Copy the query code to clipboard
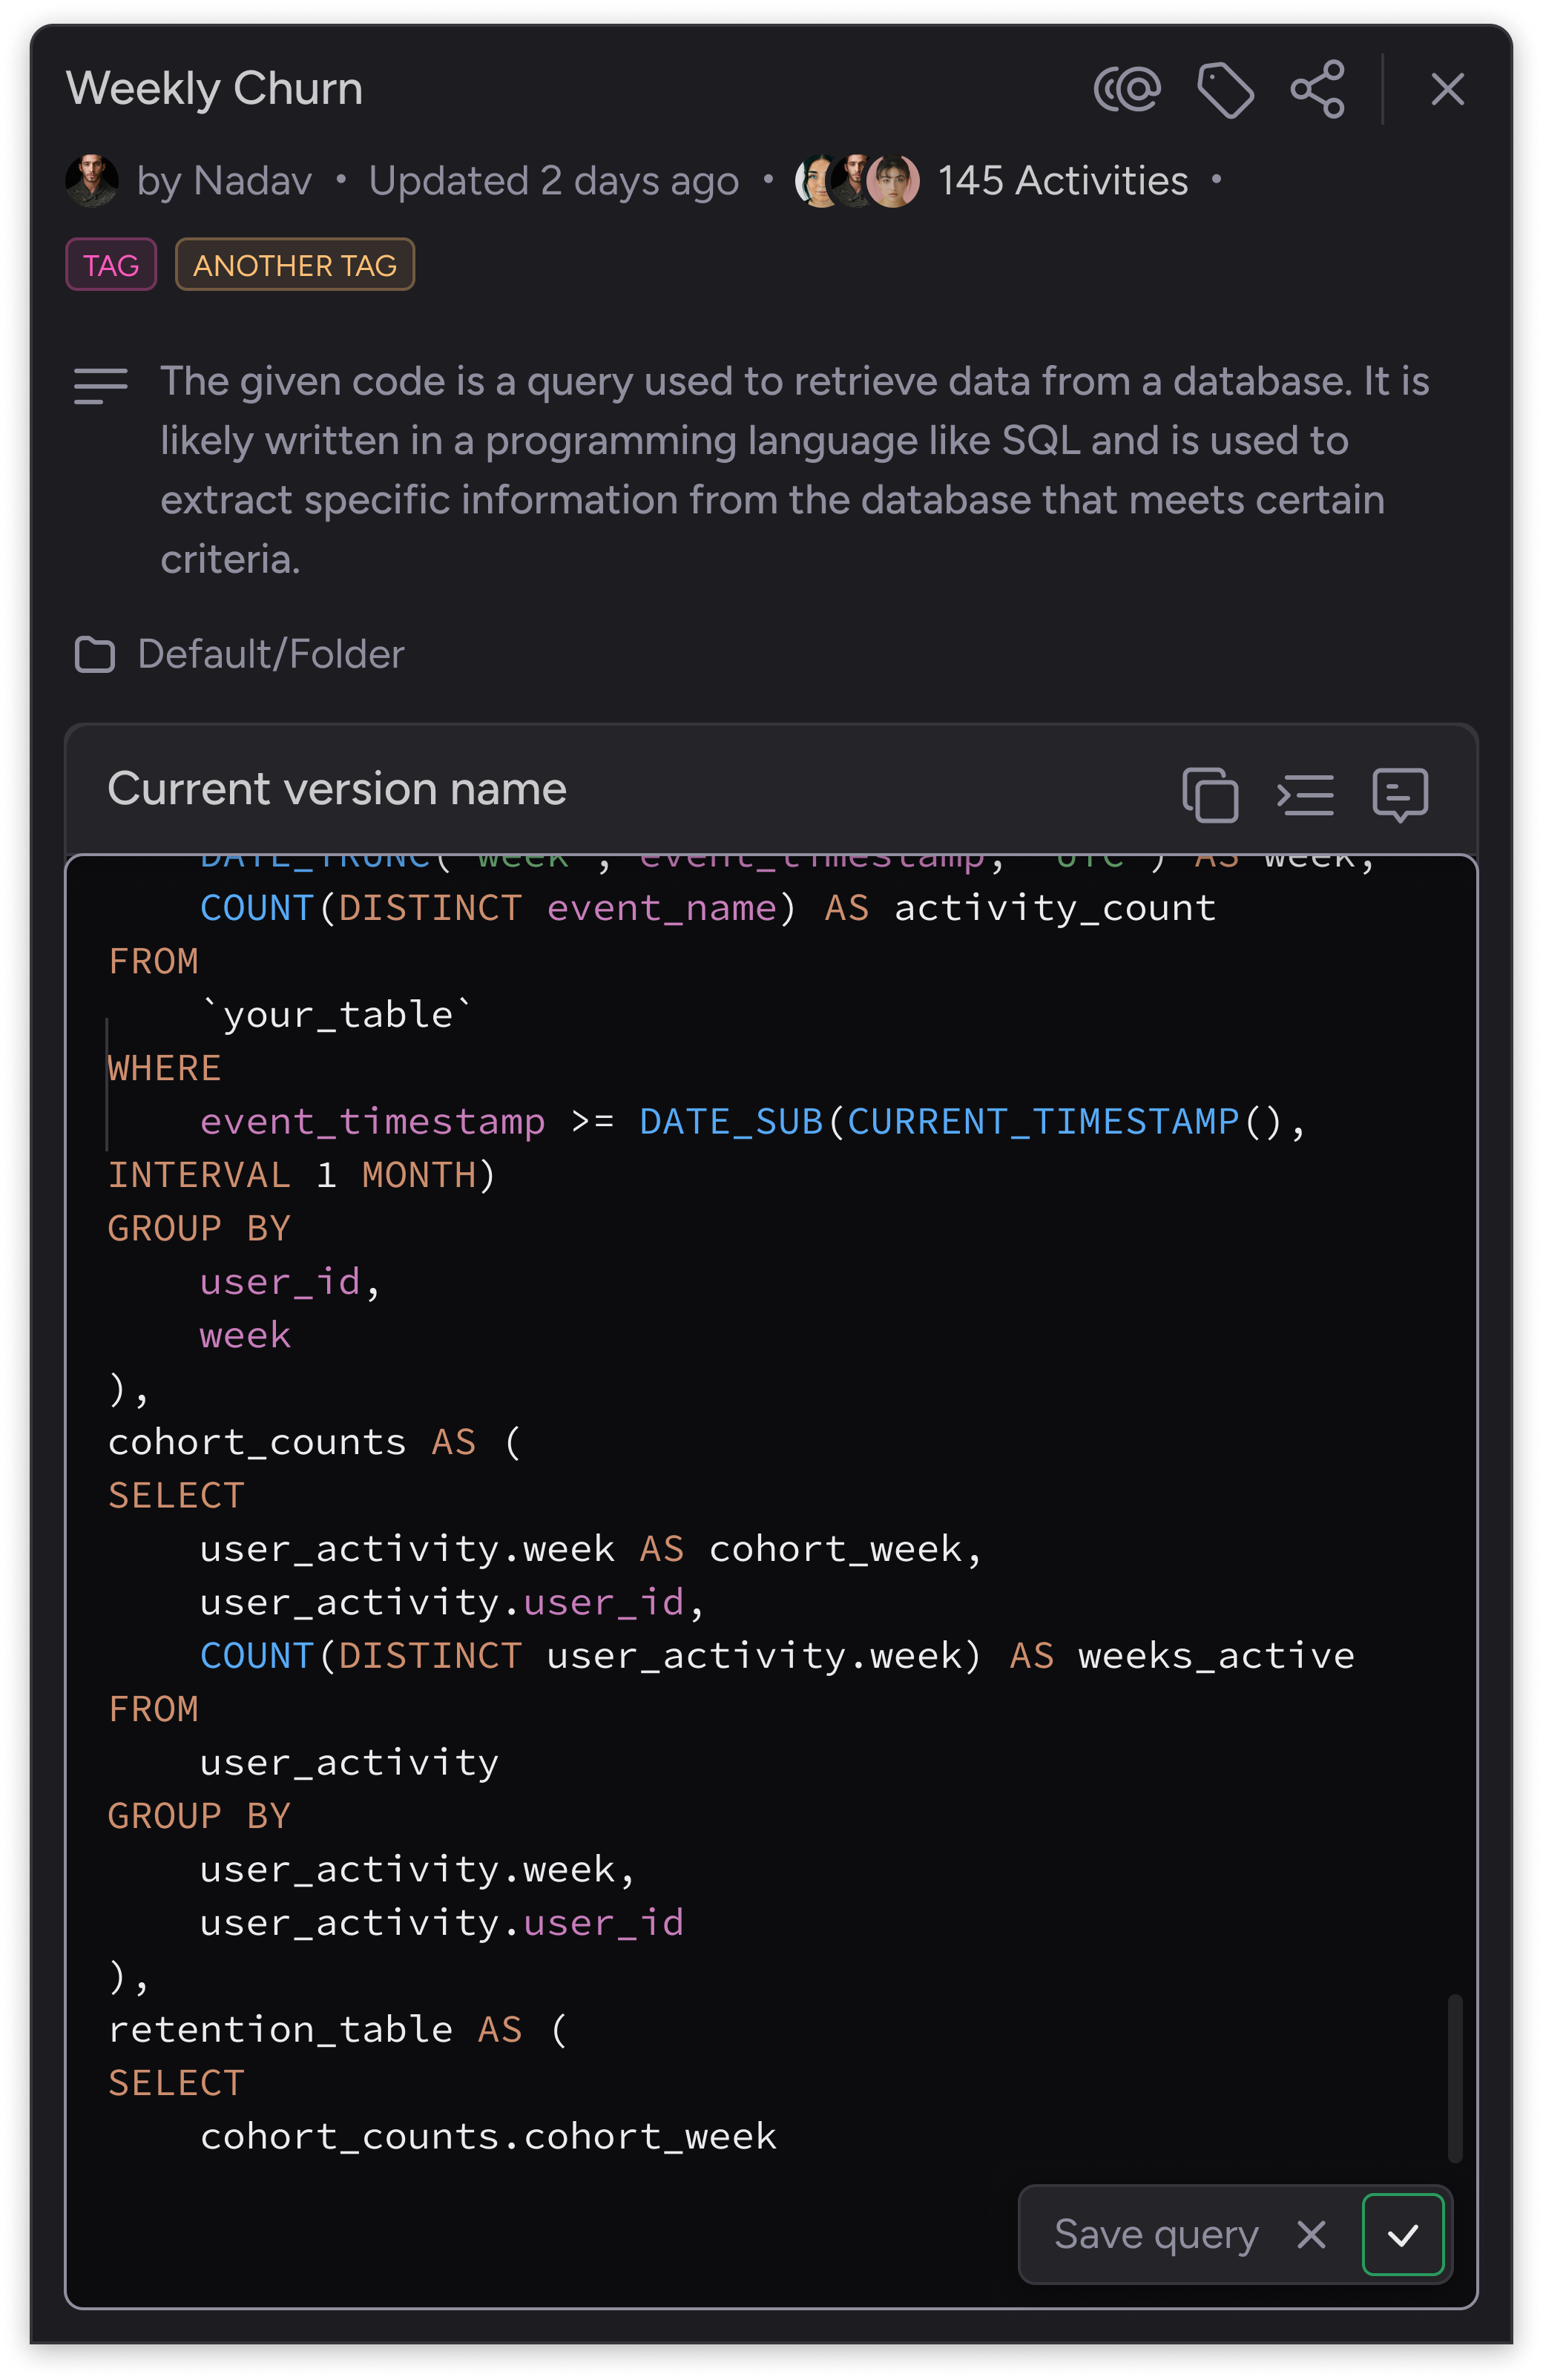1543x2380 pixels. pos(1212,795)
